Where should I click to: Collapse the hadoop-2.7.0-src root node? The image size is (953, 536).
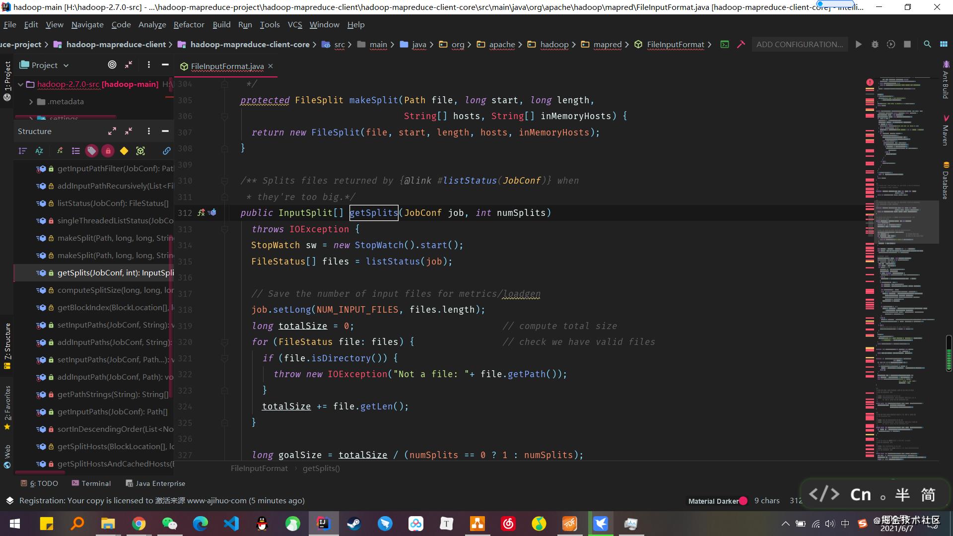pyautogui.click(x=20, y=84)
